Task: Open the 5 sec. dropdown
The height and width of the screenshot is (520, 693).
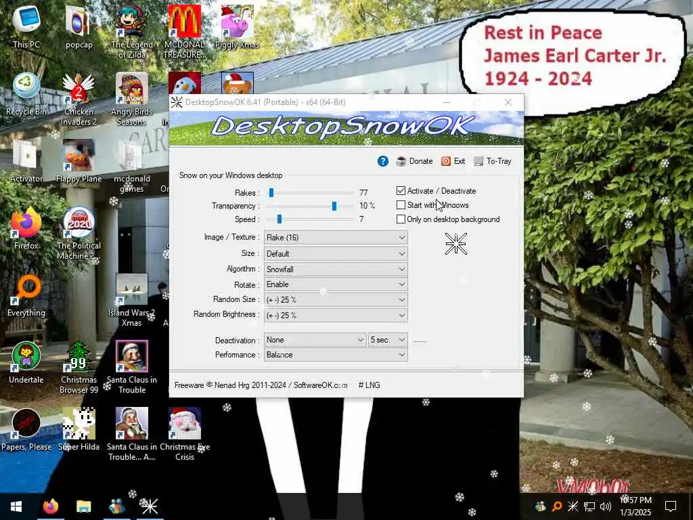Action: point(388,340)
